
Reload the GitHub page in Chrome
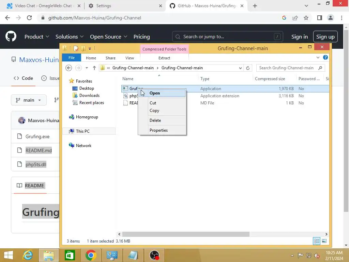[x=29, y=18]
